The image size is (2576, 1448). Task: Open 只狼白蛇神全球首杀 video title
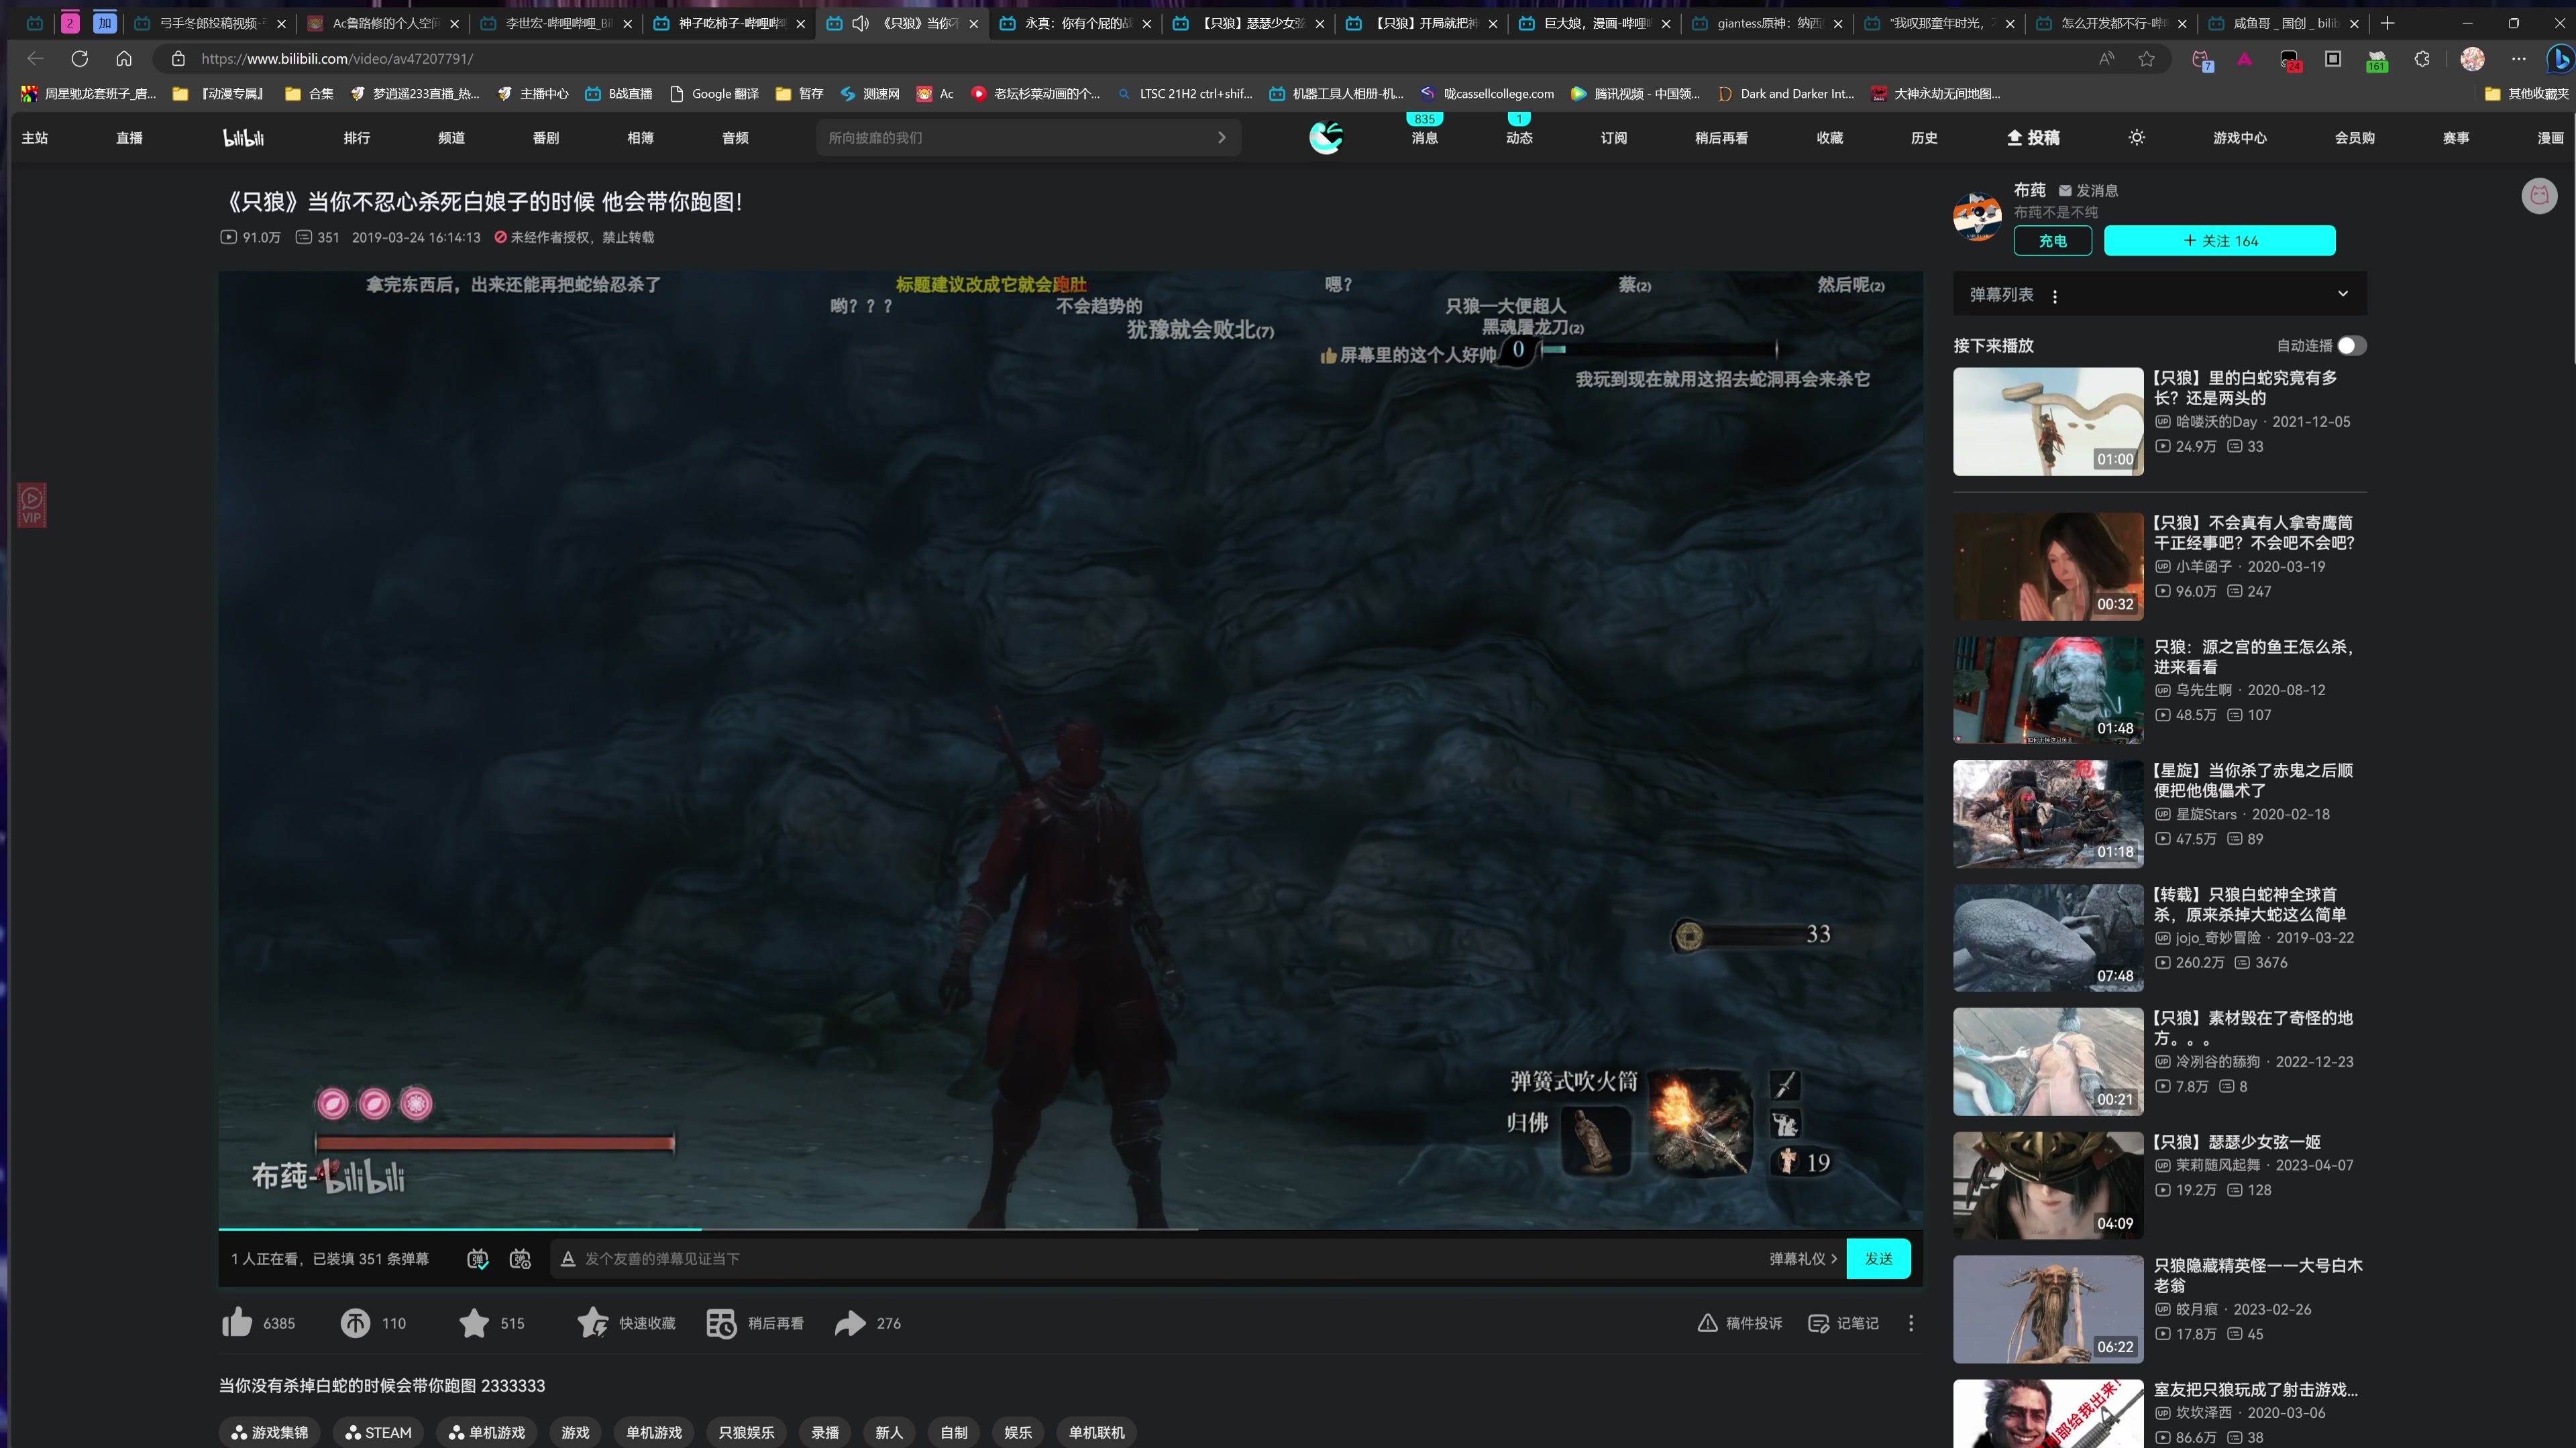(x=2249, y=904)
